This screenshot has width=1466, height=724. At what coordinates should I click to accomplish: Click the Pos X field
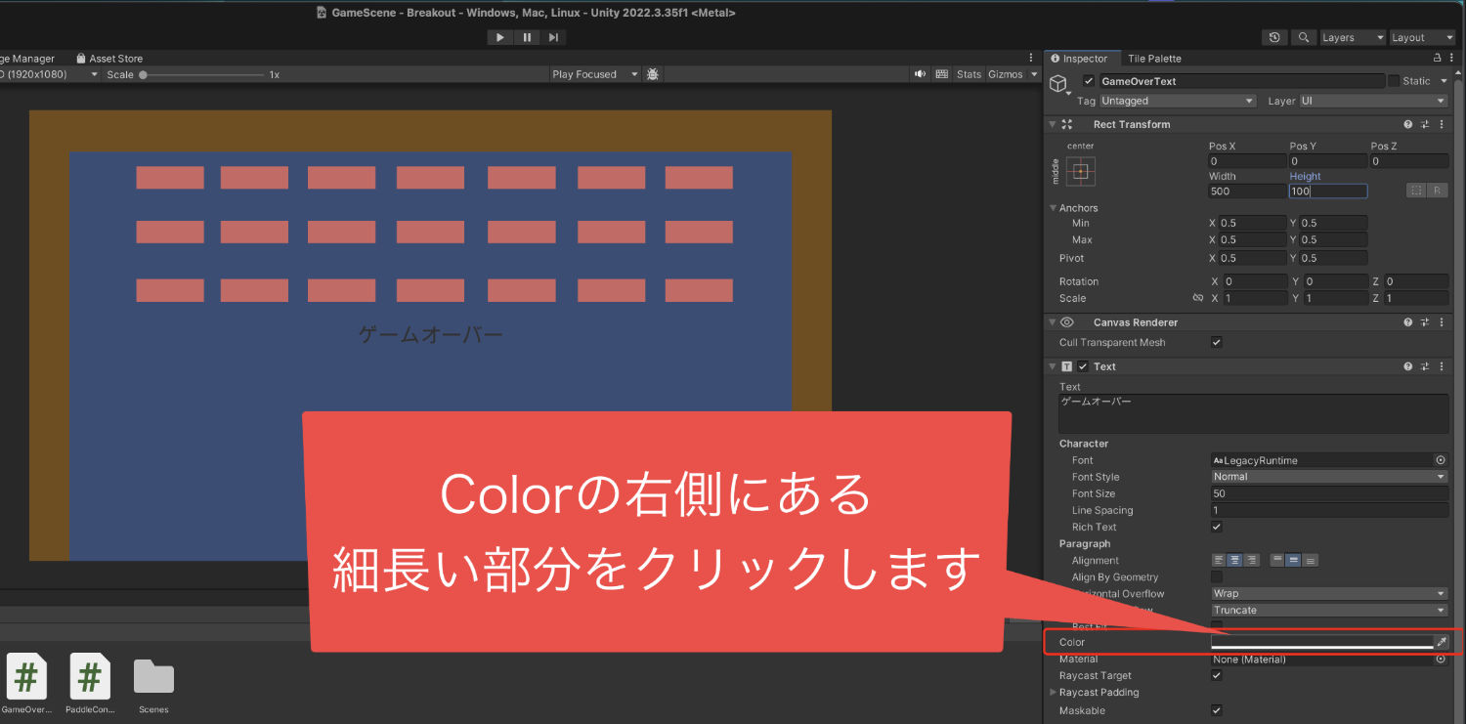point(1247,161)
